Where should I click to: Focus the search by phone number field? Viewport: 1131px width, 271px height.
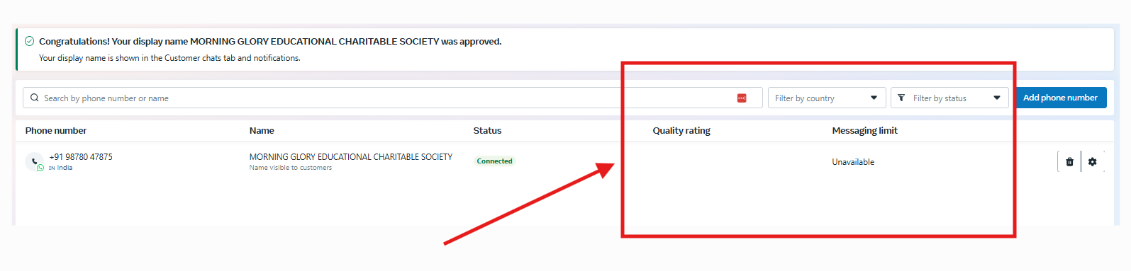[392, 98]
